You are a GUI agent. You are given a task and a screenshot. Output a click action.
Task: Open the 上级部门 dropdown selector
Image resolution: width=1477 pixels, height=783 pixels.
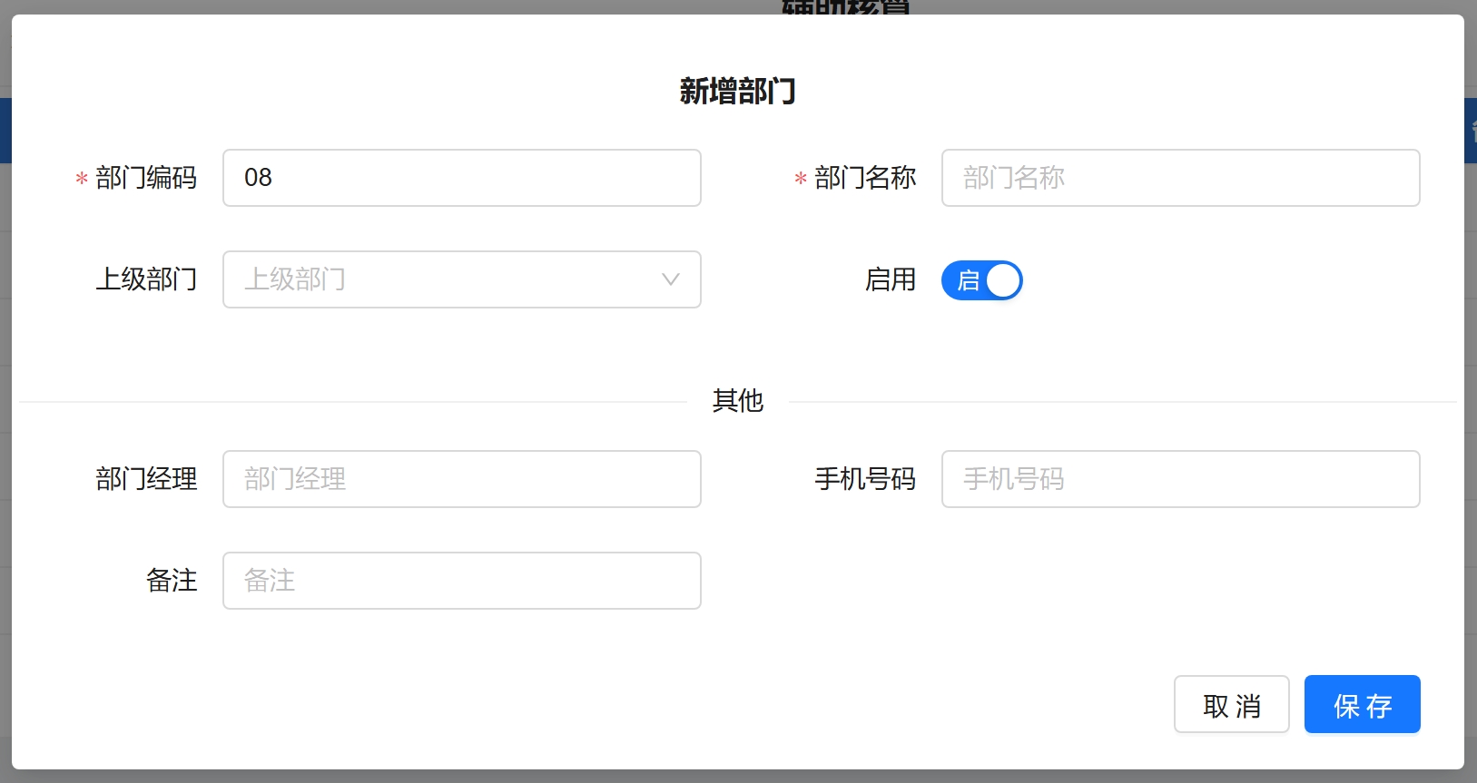tap(445, 279)
